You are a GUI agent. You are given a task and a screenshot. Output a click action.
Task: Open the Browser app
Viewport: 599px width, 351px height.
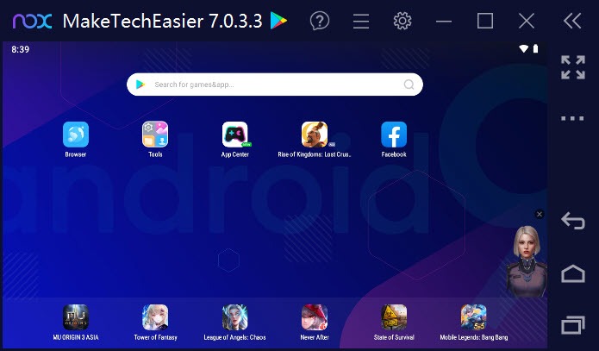pos(76,135)
